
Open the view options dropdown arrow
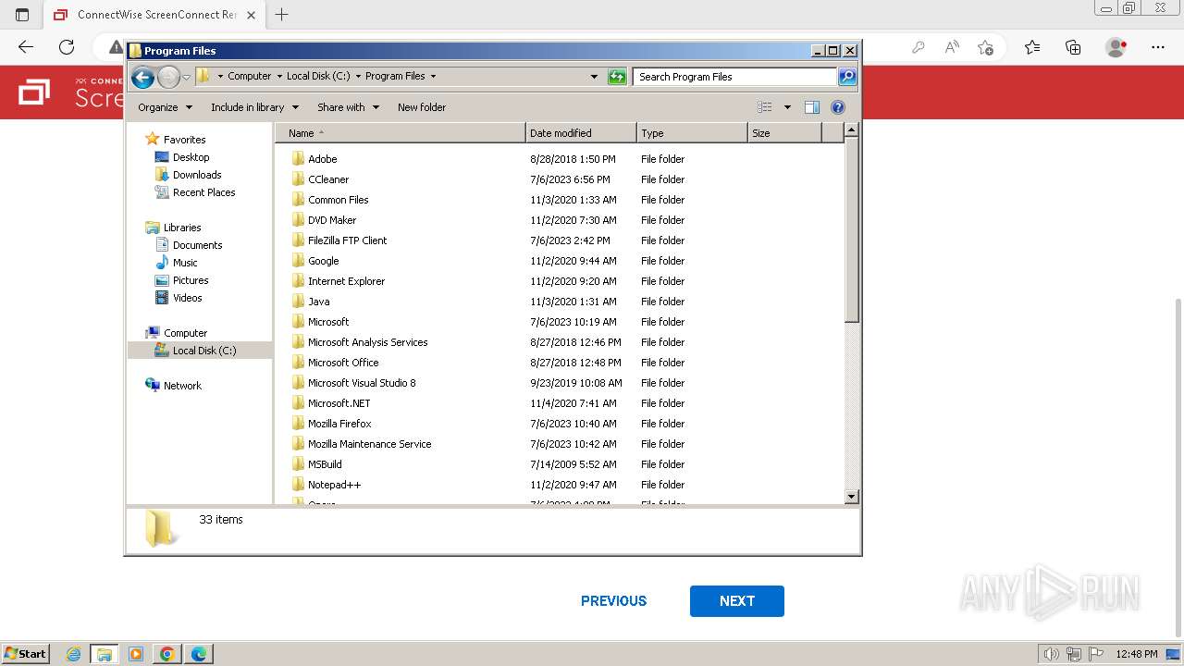(787, 107)
